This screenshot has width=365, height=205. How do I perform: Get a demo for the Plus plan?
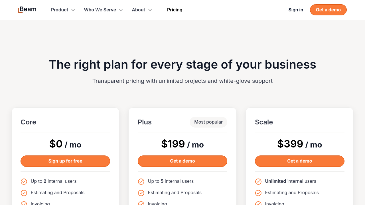(182, 161)
